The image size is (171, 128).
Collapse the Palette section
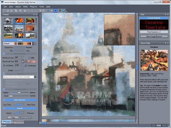pos(4,40)
